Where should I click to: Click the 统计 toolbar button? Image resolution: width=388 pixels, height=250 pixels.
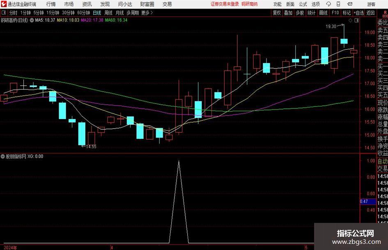click(311, 13)
